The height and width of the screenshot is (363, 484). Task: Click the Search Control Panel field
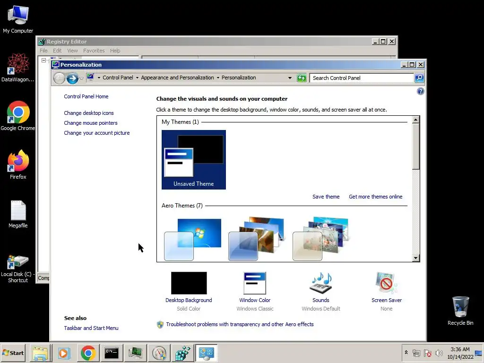tap(362, 78)
